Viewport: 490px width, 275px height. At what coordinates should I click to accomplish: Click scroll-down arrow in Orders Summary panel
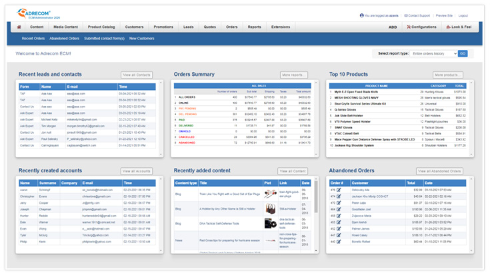click(x=316, y=154)
